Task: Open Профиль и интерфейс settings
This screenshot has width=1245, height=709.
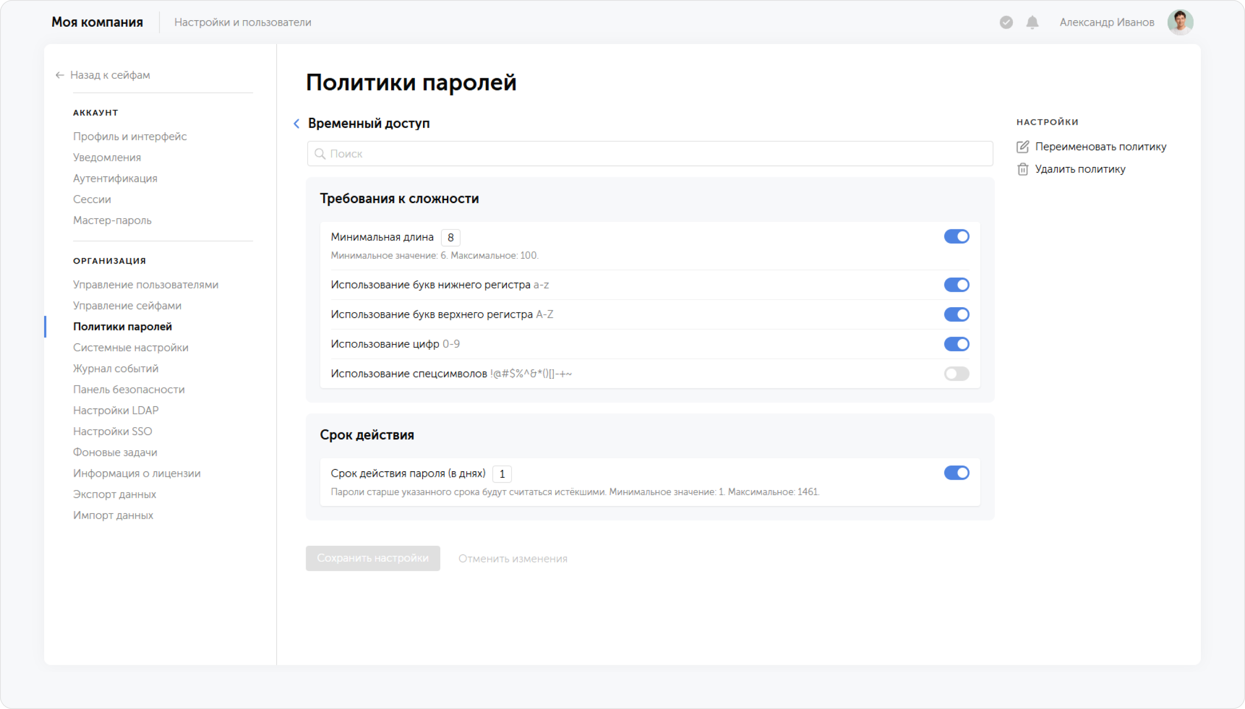Action: (129, 136)
